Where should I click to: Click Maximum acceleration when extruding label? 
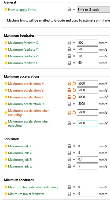pos(29,113)
